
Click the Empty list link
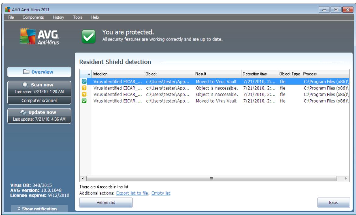point(161,193)
